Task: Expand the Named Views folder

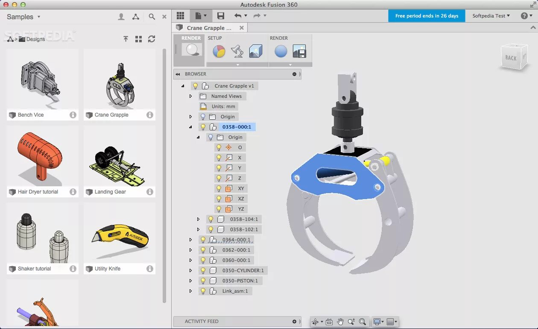Action: point(190,96)
